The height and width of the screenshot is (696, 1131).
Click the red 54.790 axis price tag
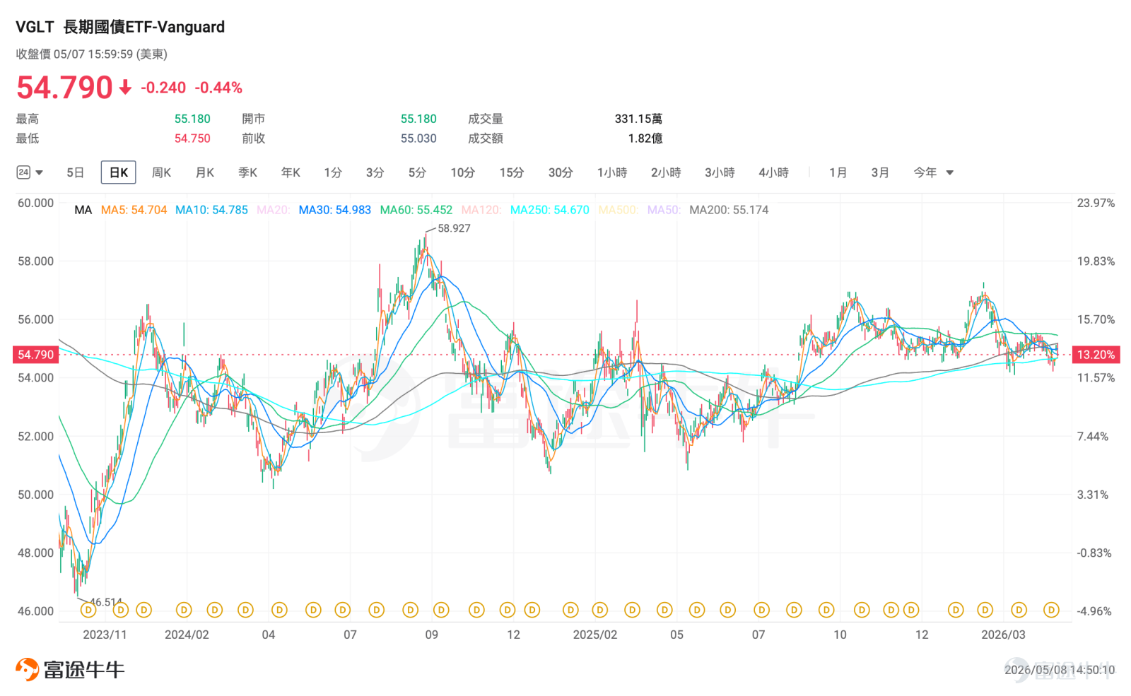[35, 355]
